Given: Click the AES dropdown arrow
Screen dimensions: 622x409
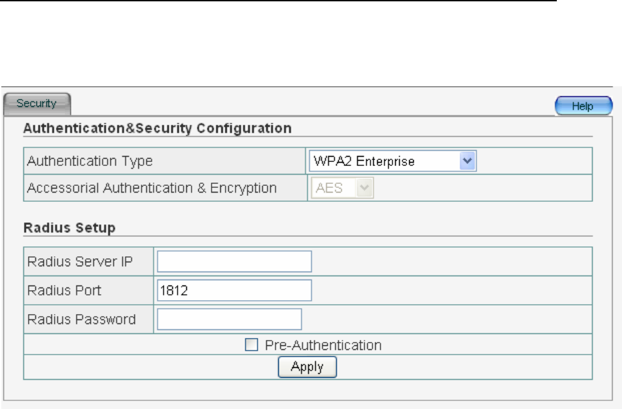Looking at the screenshot, I should (364, 188).
